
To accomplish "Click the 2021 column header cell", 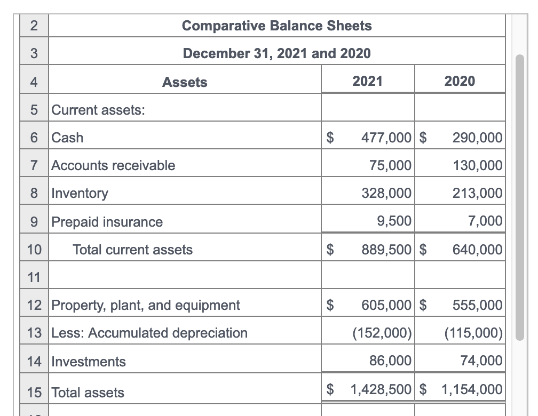I will tap(368, 80).
